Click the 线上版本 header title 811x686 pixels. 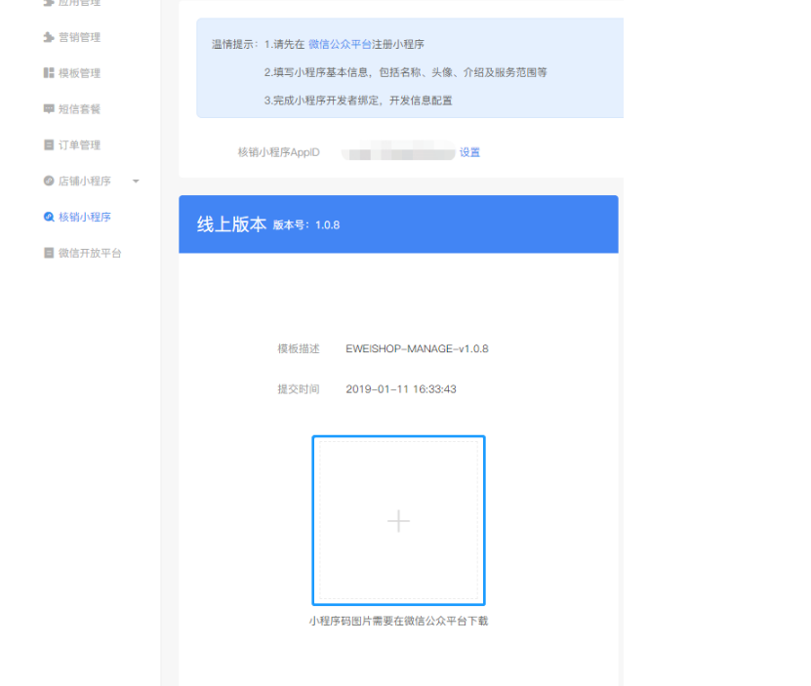point(231,224)
